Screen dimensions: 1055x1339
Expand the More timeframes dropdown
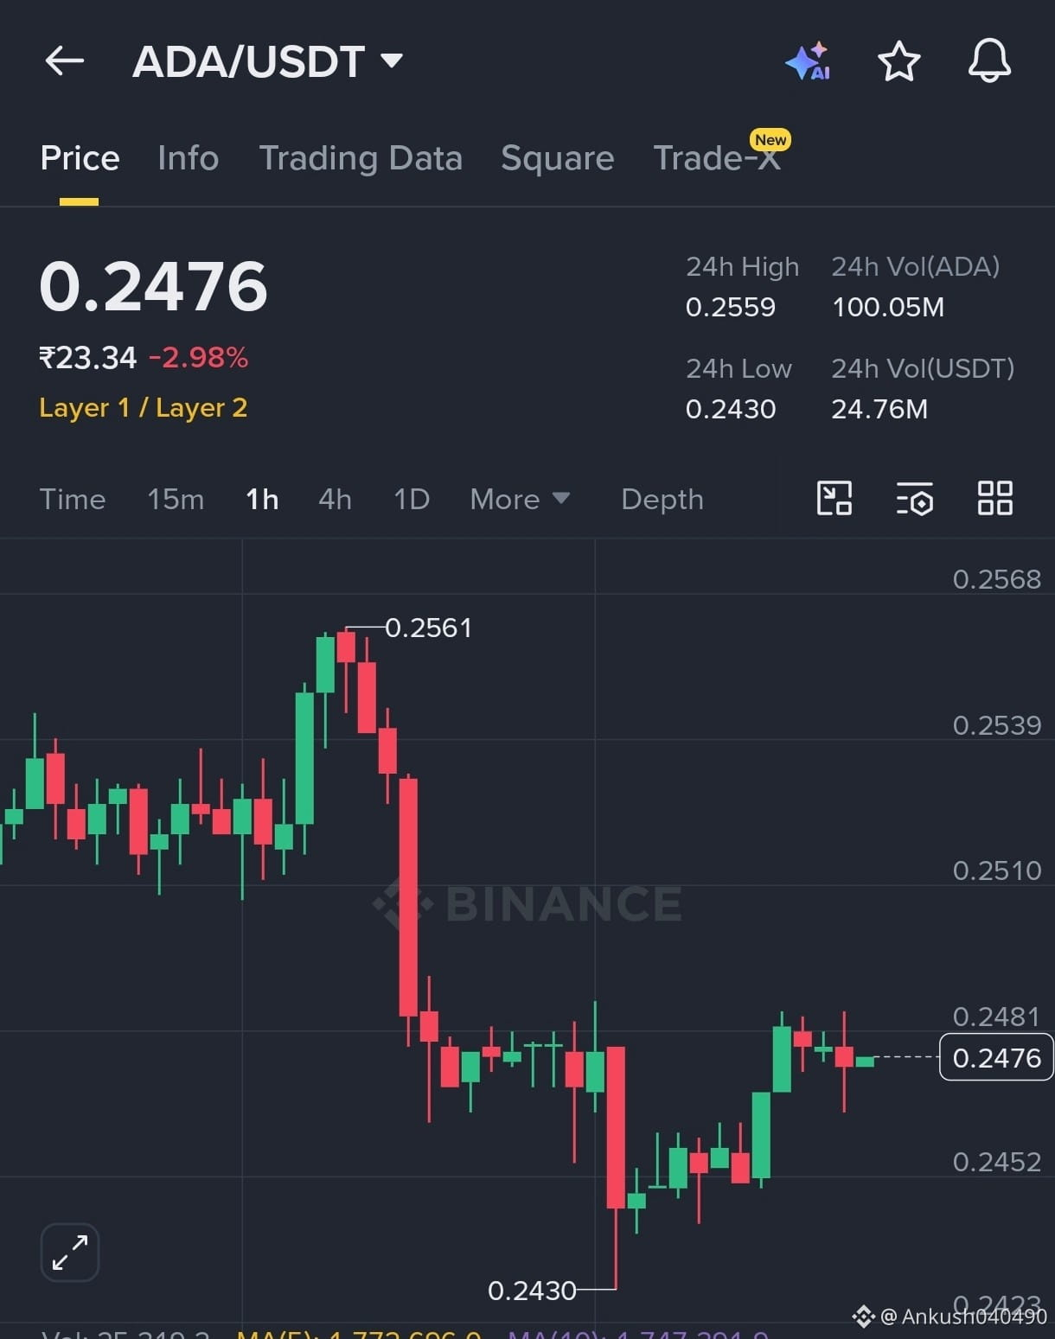click(520, 499)
